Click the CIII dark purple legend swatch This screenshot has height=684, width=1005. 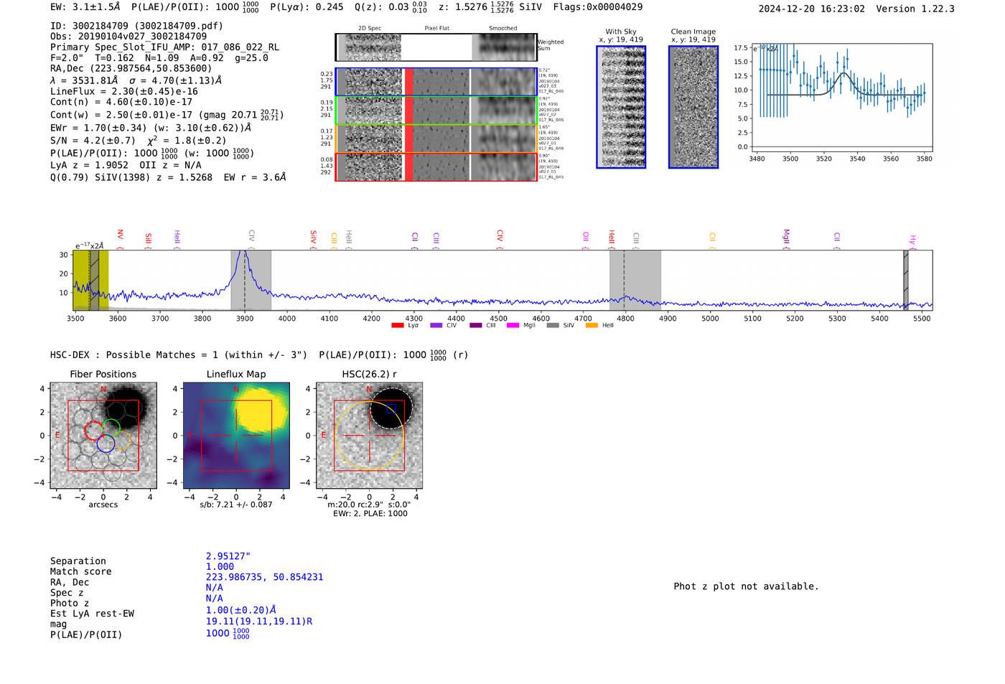(475, 326)
